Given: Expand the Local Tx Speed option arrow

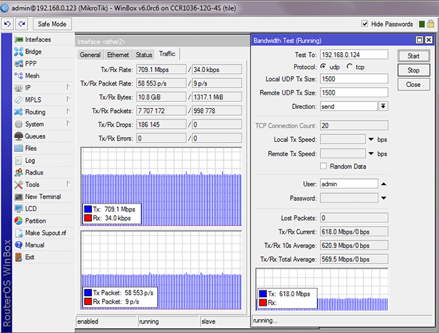Looking at the screenshot, I should (371, 139).
